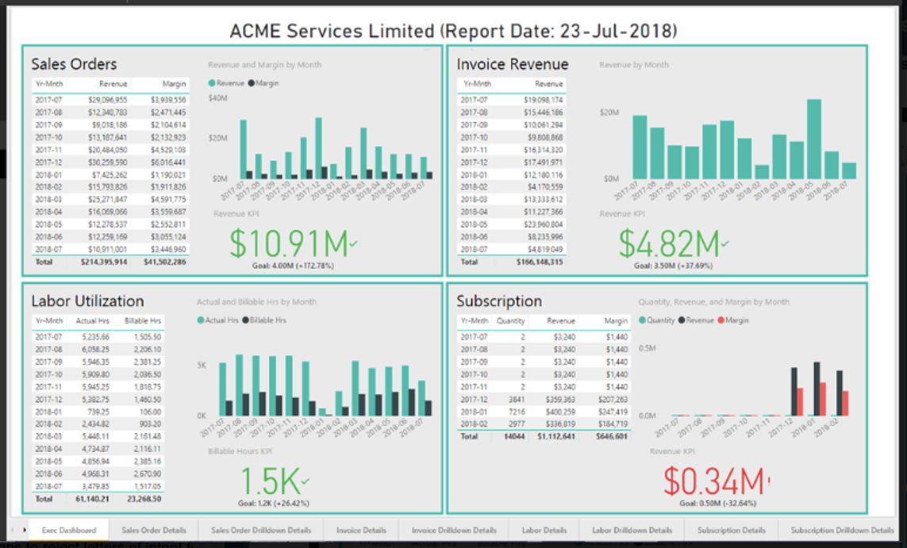This screenshot has height=548, width=907.
Task: Sort by the Quantity column header in the Subscription table
Action: [x=511, y=321]
